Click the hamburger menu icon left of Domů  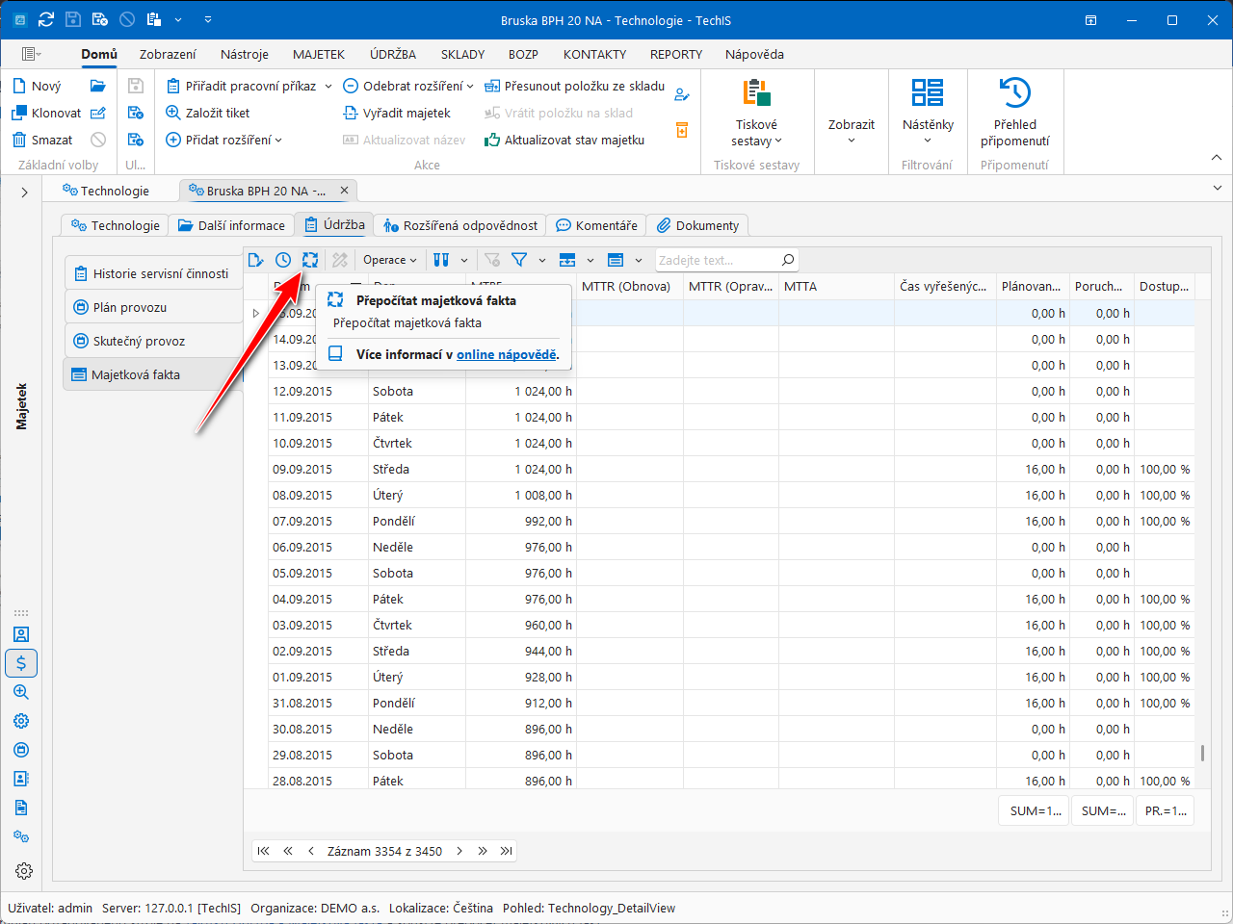(x=31, y=54)
